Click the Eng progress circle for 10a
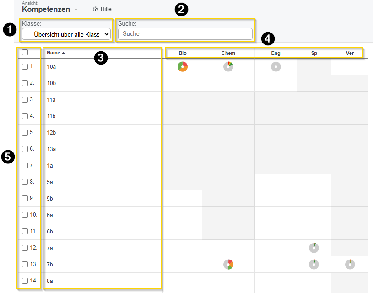This screenshot has height=293, width=373. coord(276,67)
